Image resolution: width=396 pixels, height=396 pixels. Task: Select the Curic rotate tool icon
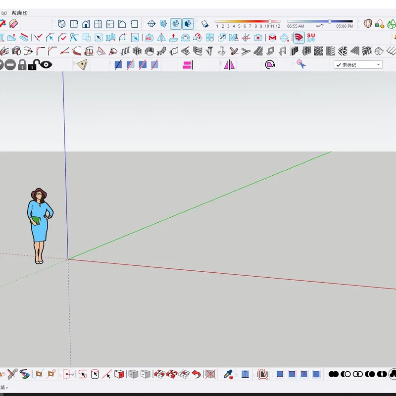pyautogui.click(x=269, y=64)
